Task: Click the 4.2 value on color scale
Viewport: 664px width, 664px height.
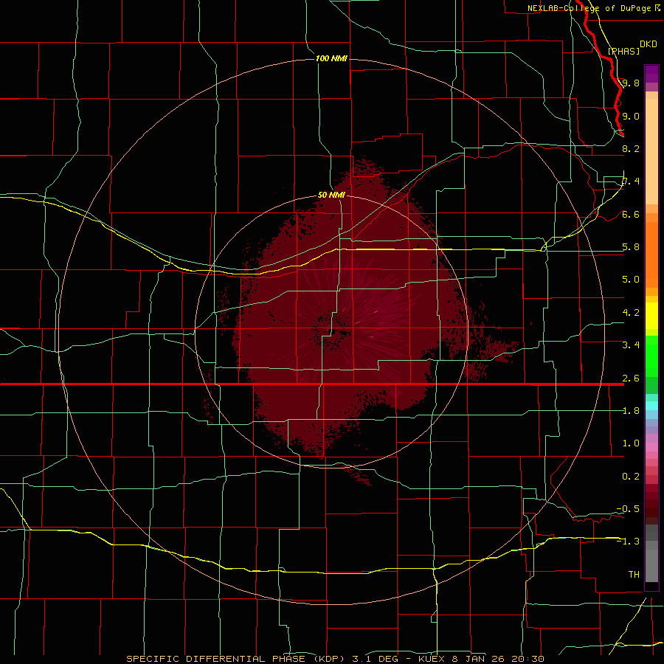Action: tap(631, 313)
